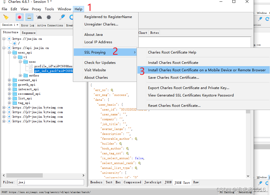Viewport: 270px width, 195px height.
Task: Open the Edit menu
Action: coord(14,9)
